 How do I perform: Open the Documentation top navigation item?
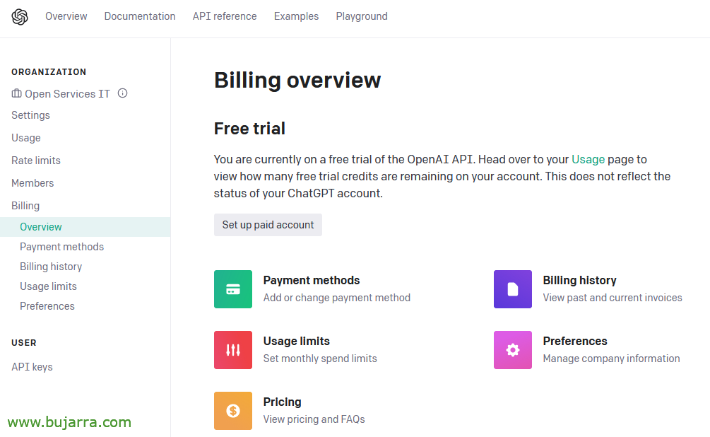click(140, 16)
